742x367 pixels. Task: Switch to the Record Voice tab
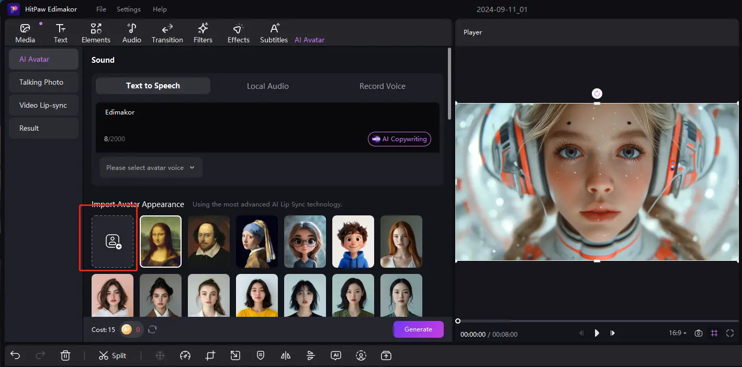coord(382,86)
